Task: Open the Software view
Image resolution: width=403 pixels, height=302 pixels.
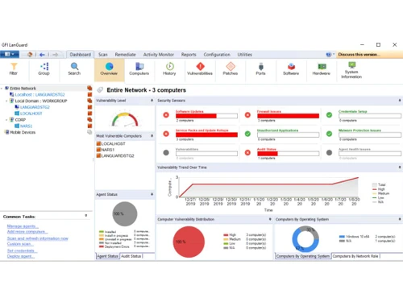Action: 291,69
